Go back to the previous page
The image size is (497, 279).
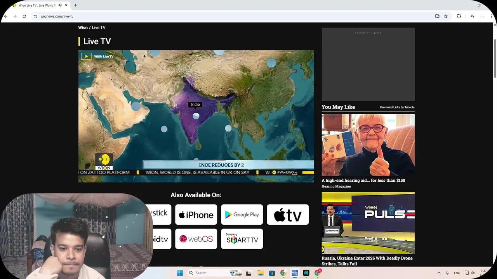click(6, 16)
